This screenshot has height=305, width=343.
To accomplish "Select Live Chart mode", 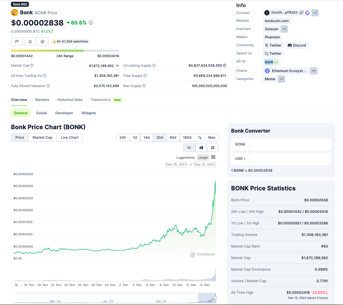I will coord(69,137).
